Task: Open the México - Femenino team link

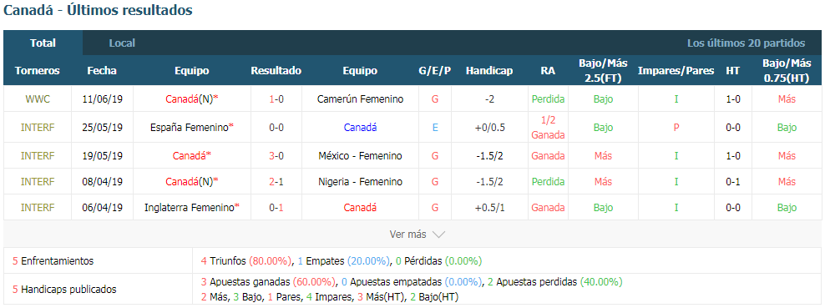Action: click(361, 155)
